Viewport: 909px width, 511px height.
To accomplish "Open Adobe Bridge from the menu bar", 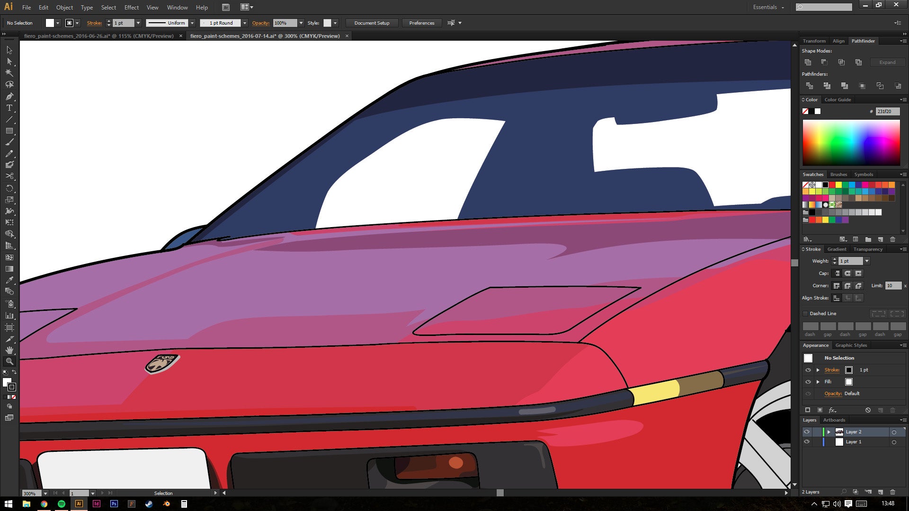I will 226,7.
